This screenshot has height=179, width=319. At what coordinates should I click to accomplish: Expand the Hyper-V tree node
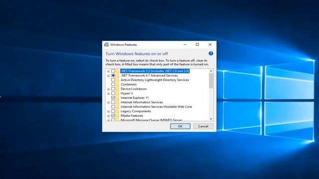tap(109, 93)
